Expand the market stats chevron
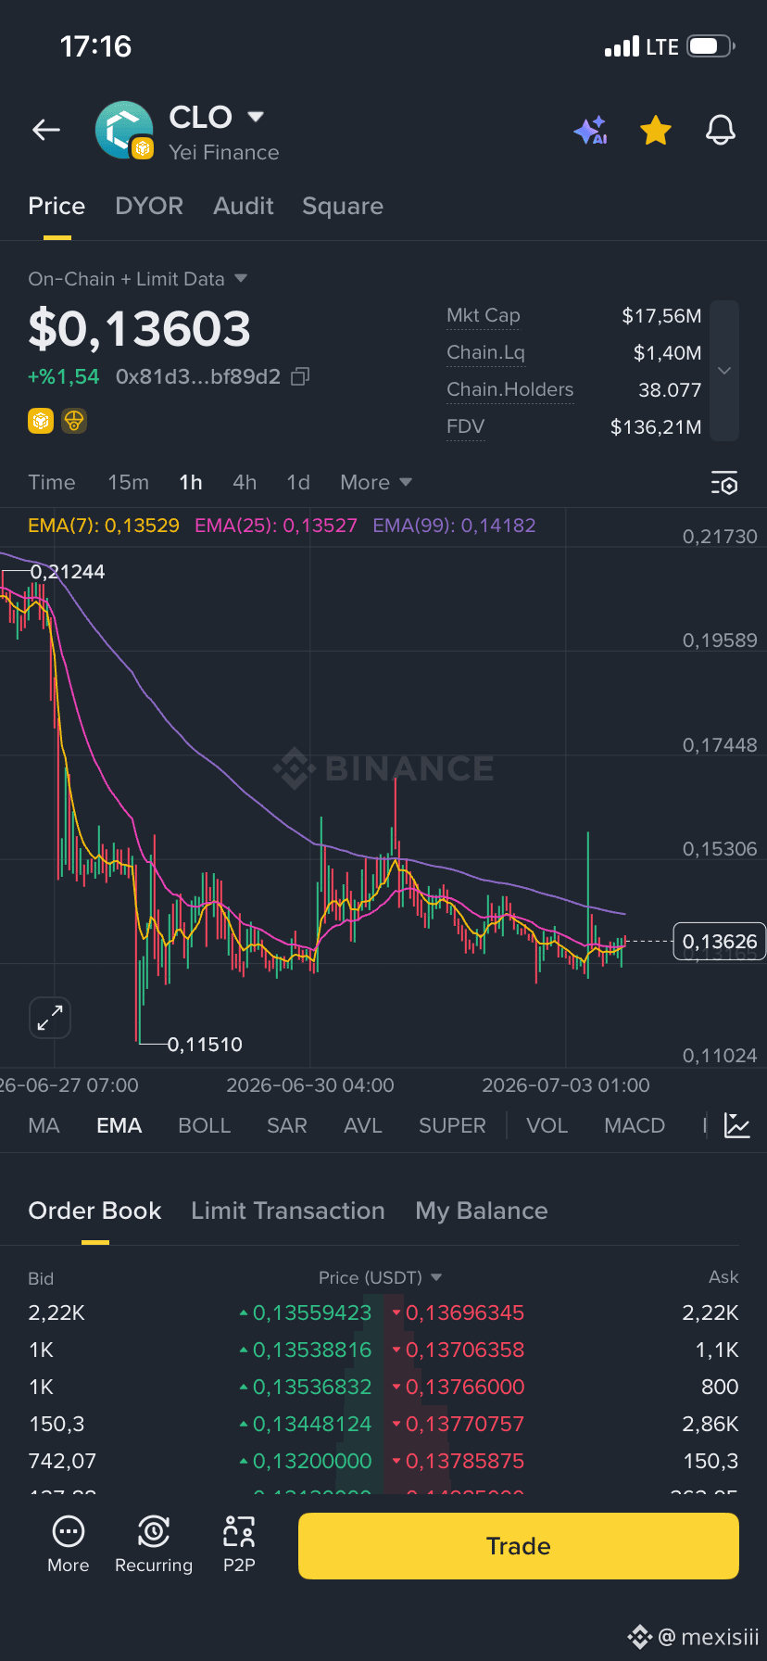Screen dimensions: 767x1661 pos(724,371)
